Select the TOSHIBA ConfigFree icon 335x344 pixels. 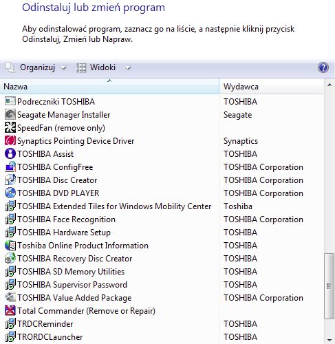[10, 167]
